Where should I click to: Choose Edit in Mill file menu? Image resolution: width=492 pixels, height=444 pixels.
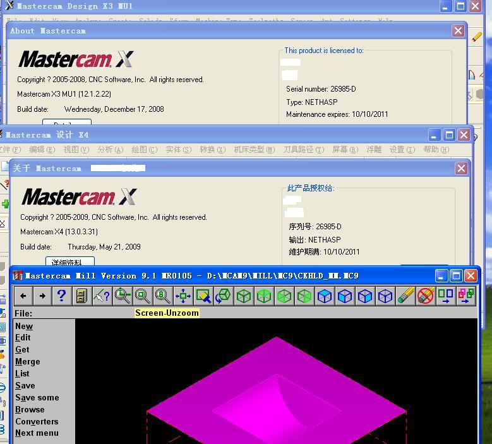point(23,338)
